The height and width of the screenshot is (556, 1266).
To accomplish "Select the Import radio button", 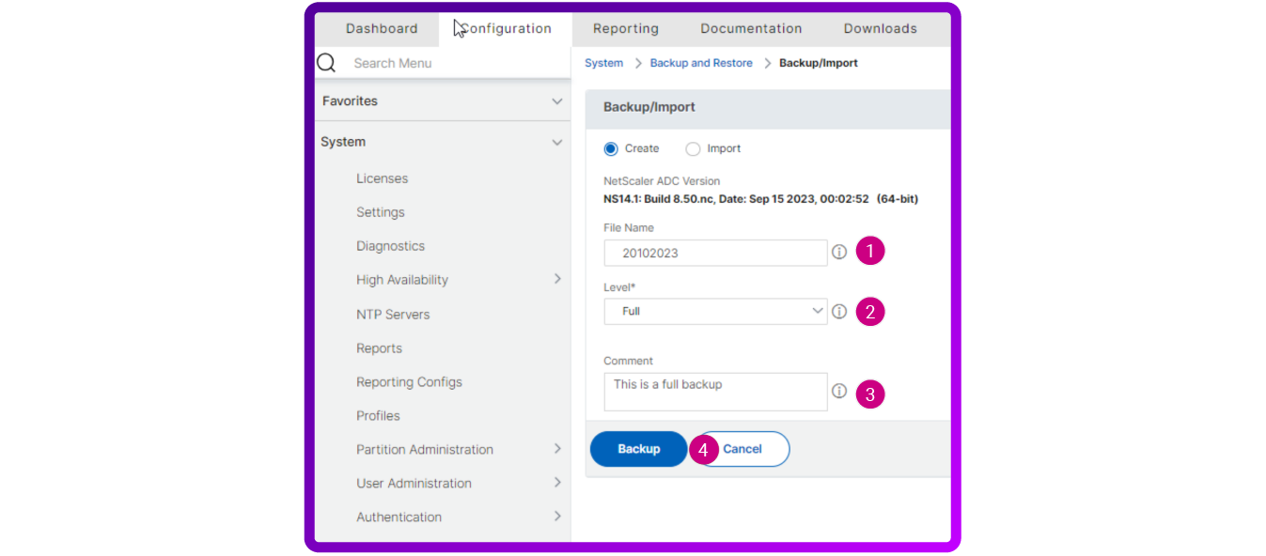I will click(693, 148).
